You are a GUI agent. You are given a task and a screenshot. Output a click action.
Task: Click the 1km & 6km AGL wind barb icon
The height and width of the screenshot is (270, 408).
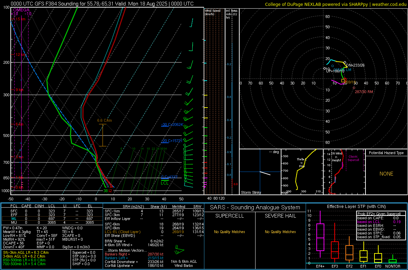179,250
